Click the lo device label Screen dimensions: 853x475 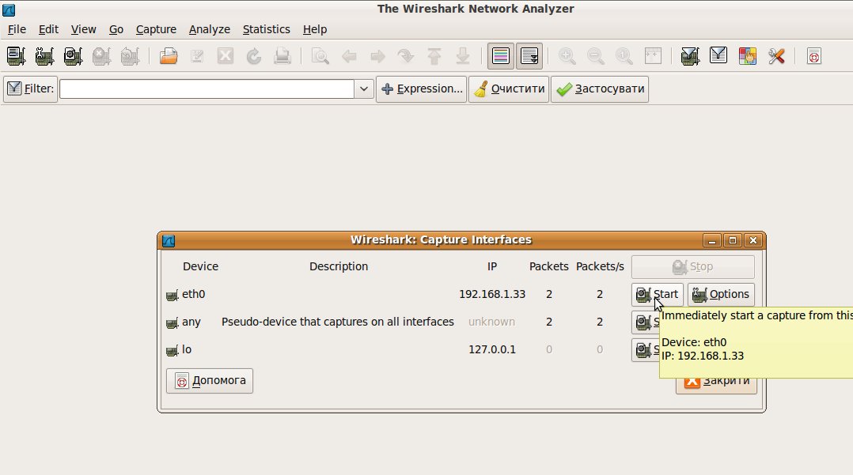187,349
